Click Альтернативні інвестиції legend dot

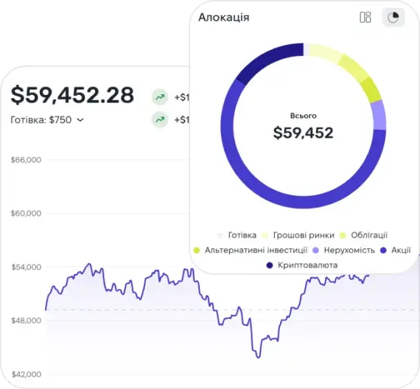tap(197, 250)
